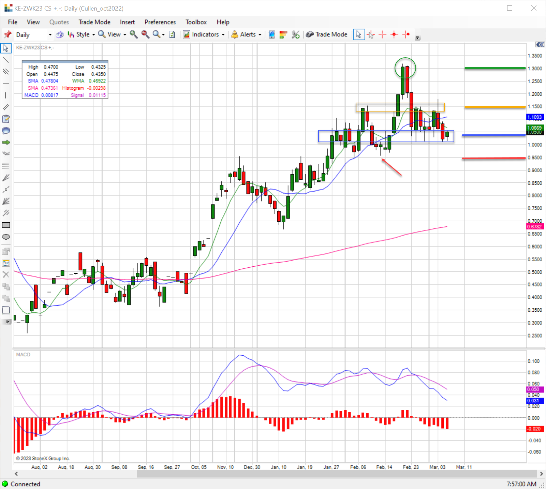Open the Toolbox menu

[196, 22]
